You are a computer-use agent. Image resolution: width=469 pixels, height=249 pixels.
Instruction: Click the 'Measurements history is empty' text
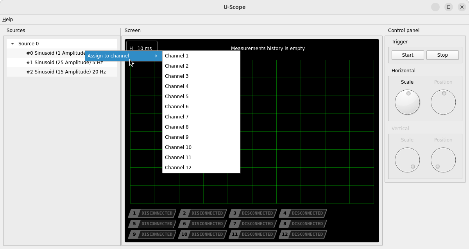268,48
